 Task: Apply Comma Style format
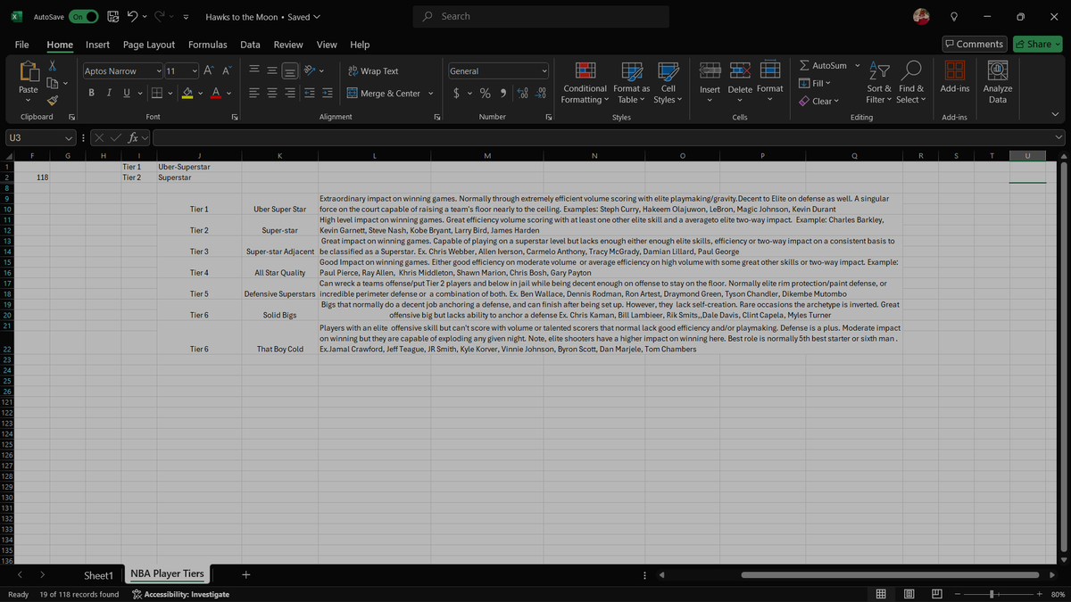(504, 93)
